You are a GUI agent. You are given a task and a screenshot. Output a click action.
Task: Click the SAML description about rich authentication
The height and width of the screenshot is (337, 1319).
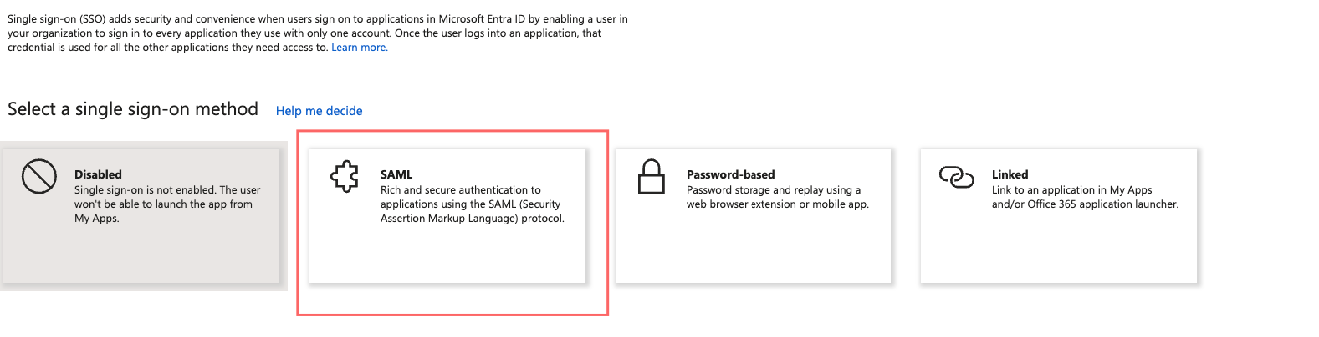(x=472, y=204)
